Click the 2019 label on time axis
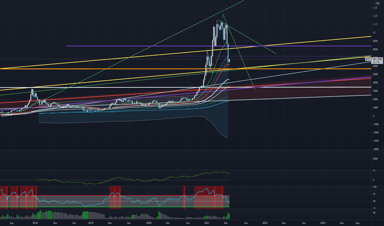Viewport: 384px width, 226px height. pos(91,223)
